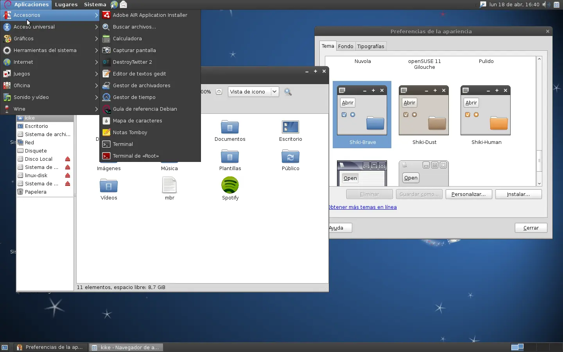This screenshot has width=563, height=352.
Task: Open Papelera from the sidebar
Action: pyautogui.click(x=36, y=192)
